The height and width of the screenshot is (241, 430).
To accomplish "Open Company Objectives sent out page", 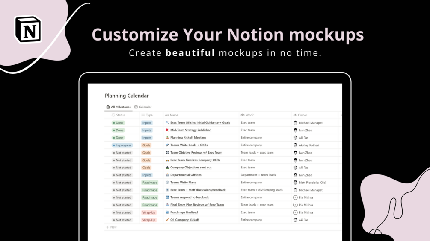I will pos(191,168).
